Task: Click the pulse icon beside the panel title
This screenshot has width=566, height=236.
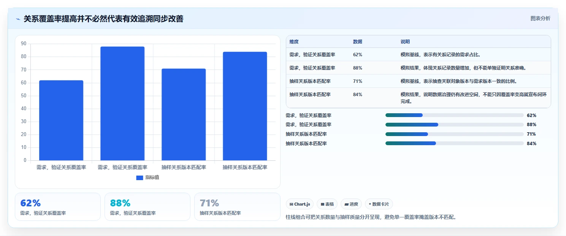Action: coord(18,19)
